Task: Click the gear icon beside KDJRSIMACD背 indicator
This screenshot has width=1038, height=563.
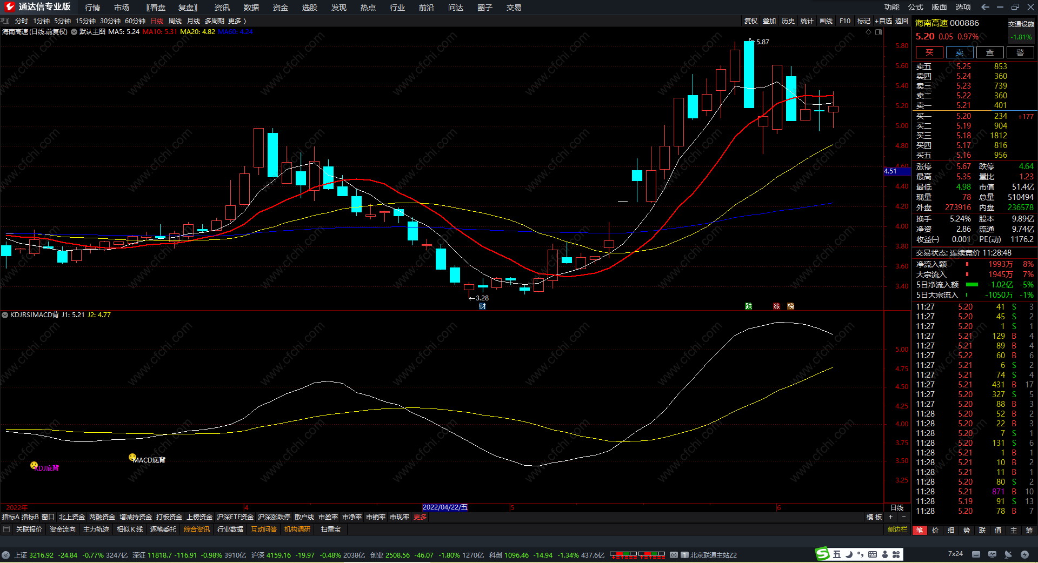Action: coord(5,315)
